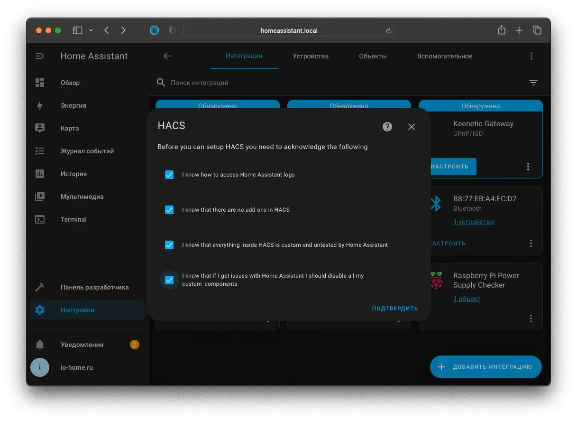
Task: Open the Terminal console icon
Action: tap(40, 219)
